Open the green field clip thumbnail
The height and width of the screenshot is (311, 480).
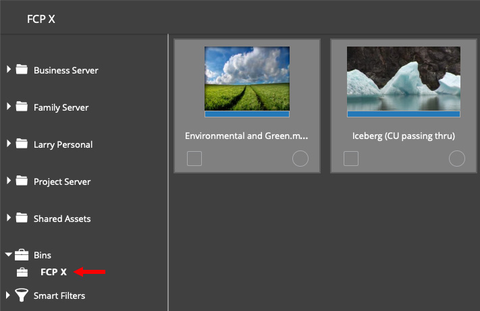click(x=247, y=78)
